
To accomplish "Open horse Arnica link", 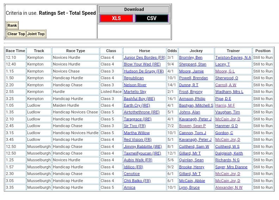I will point(129,188).
